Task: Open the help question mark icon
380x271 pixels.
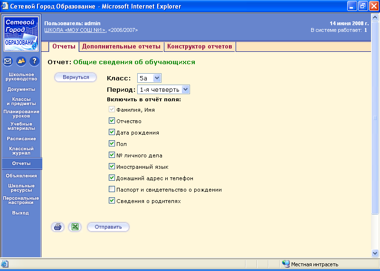Action: (x=34, y=61)
